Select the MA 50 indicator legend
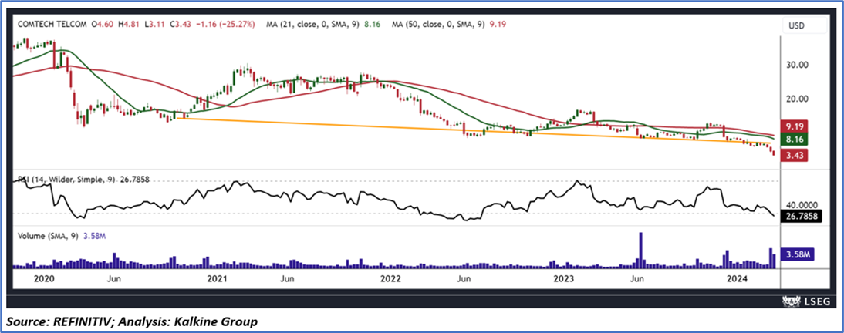Viewport: 844px width, 333px height. (x=450, y=24)
